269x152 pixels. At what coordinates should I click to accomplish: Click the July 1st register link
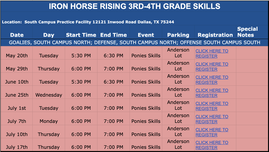(212, 106)
